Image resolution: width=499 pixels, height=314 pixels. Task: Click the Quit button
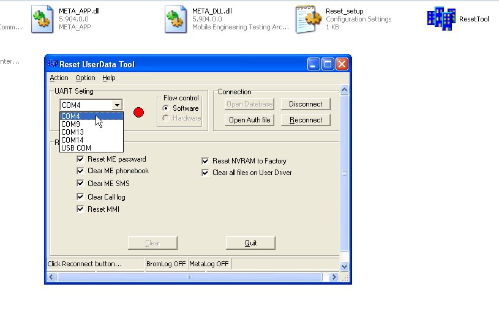pos(250,243)
